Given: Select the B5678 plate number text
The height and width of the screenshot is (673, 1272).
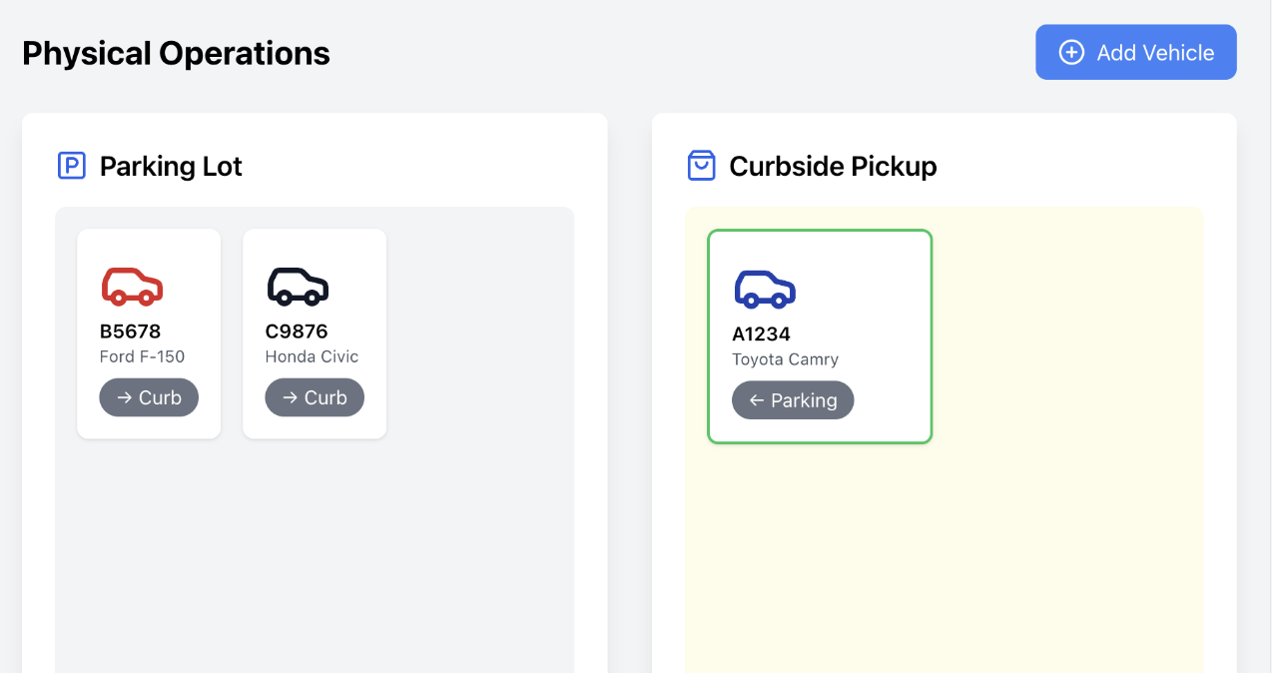Looking at the screenshot, I should (130, 332).
